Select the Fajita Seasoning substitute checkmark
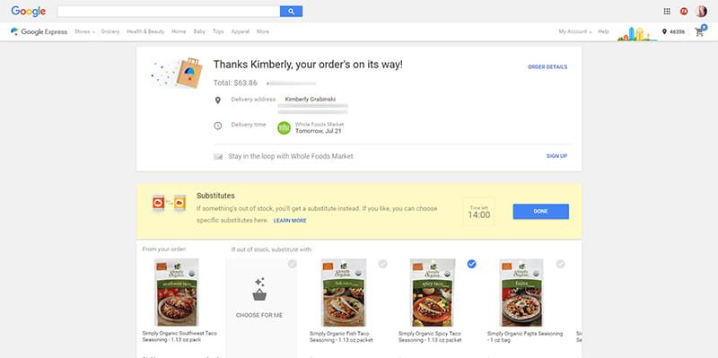This screenshot has height=358, width=718. click(x=560, y=264)
